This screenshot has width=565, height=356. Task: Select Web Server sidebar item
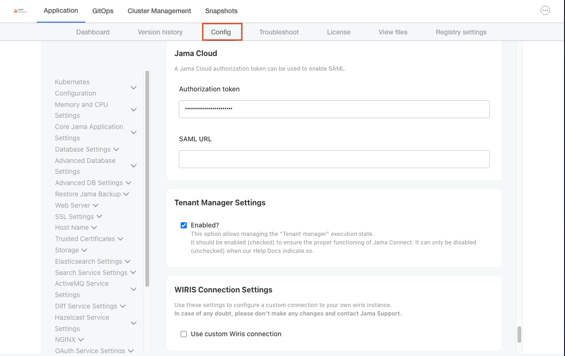(x=72, y=205)
